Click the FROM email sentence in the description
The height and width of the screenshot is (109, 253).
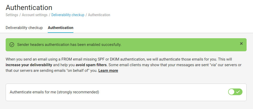pyautogui.click(x=77, y=59)
